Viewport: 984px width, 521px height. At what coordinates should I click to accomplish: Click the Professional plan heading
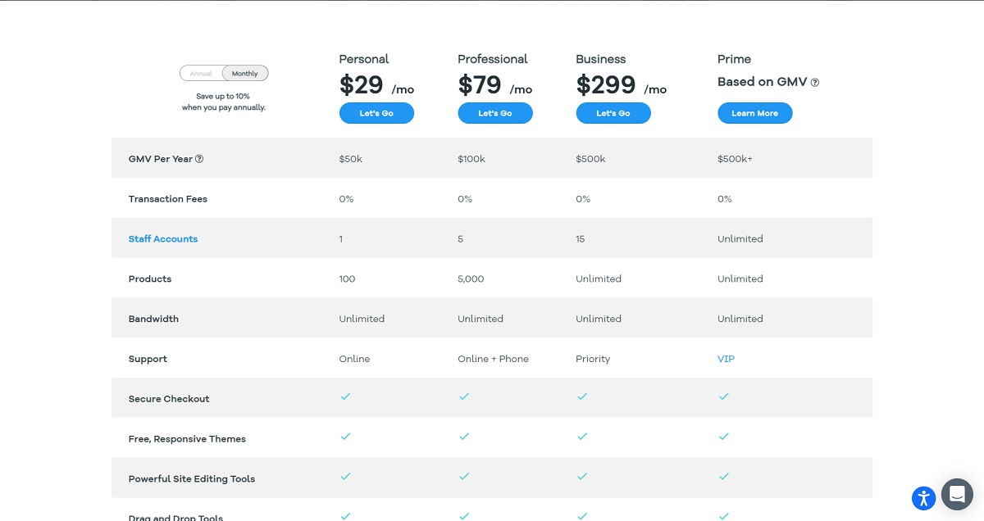tap(493, 59)
